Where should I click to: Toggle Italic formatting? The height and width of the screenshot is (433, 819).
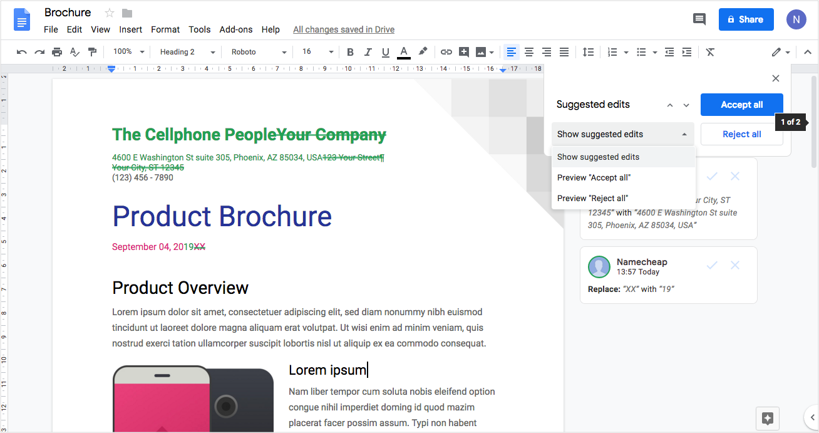[x=368, y=52]
